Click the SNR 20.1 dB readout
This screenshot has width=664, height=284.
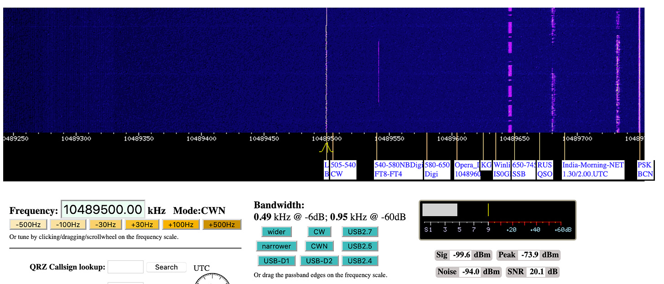pos(532,272)
